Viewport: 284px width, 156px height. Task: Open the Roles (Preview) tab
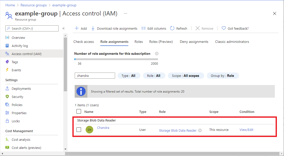pos(161,42)
